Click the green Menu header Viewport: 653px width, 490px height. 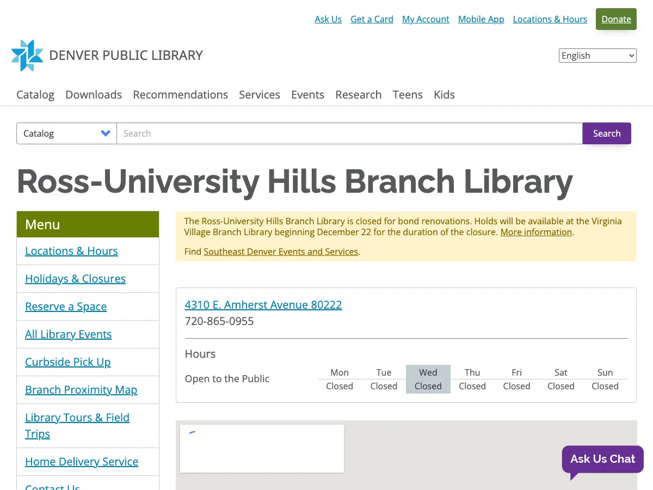pyautogui.click(x=88, y=224)
